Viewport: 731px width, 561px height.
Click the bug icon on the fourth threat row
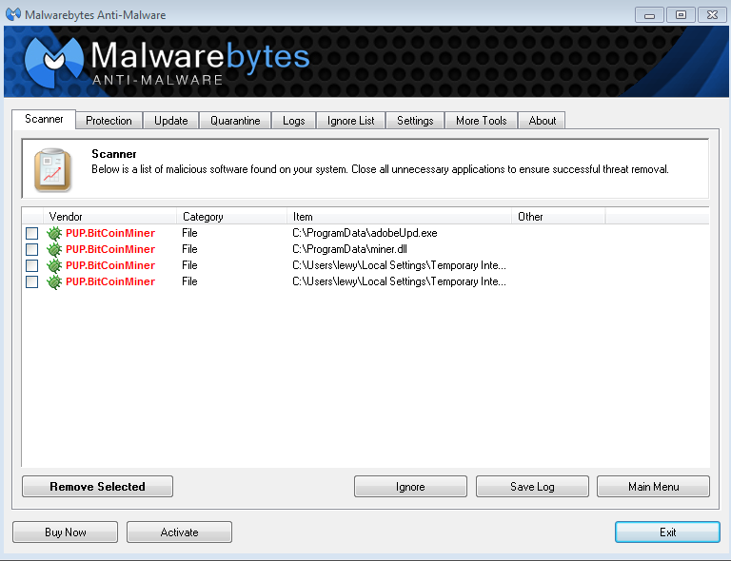tap(54, 281)
